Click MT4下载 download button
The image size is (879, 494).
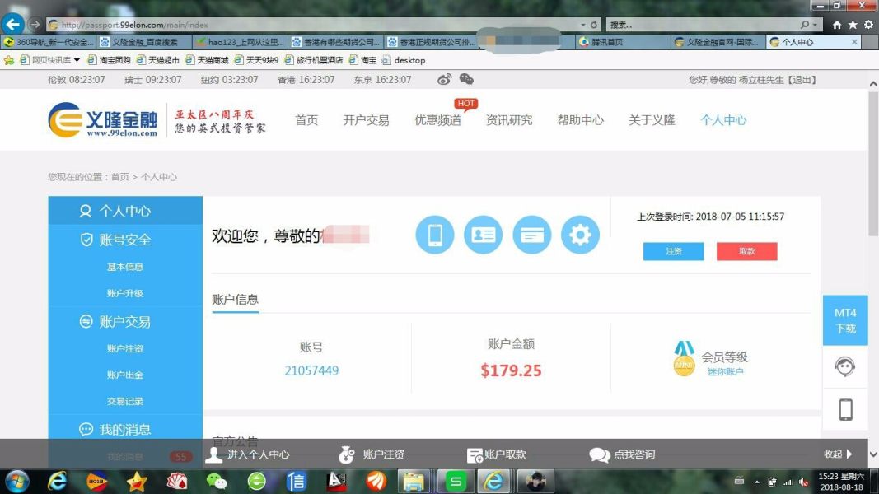pos(845,320)
